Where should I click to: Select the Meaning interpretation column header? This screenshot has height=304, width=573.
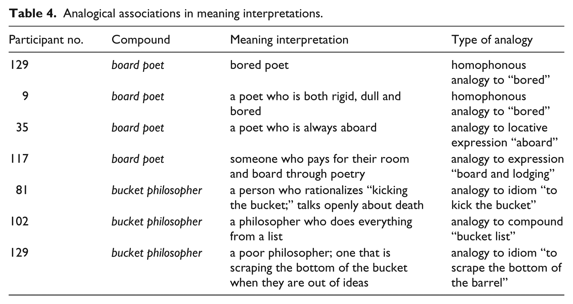[289, 40]
